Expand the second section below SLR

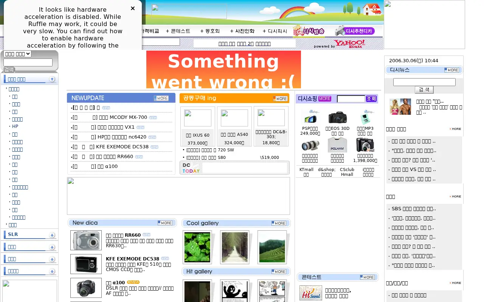[52, 259]
